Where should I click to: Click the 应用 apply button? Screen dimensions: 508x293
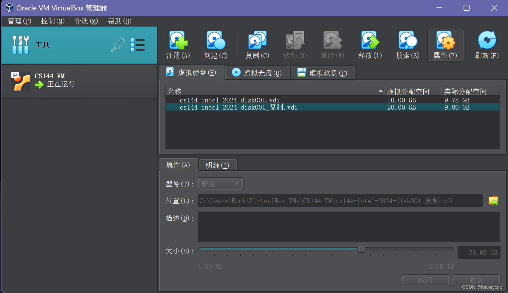(425, 280)
